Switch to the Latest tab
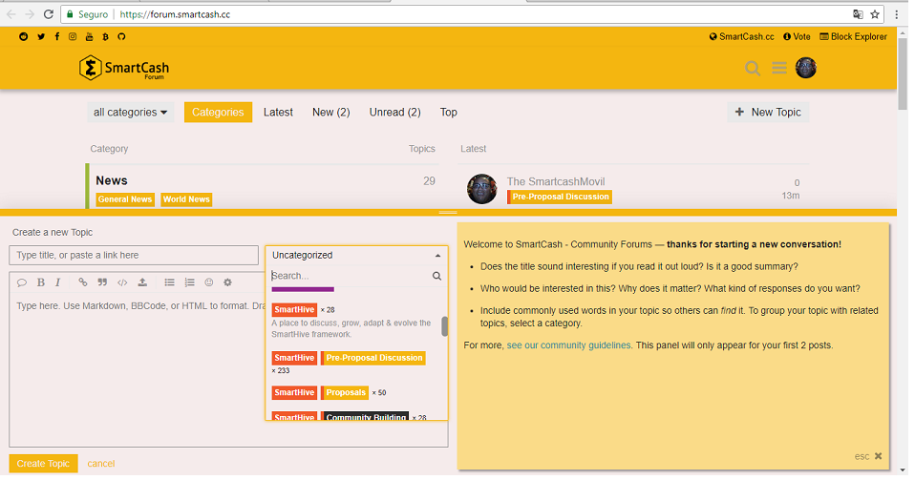 pyautogui.click(x=278, y=112)
